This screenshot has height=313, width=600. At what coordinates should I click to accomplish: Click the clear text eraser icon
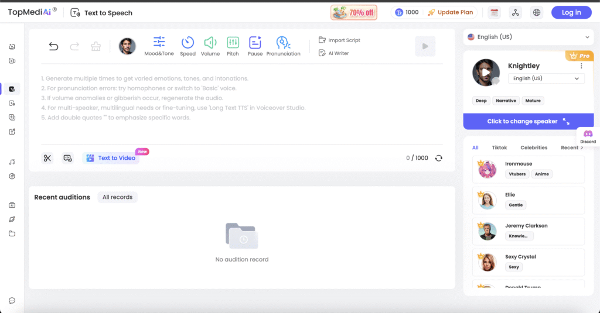[x=96, y=46]
